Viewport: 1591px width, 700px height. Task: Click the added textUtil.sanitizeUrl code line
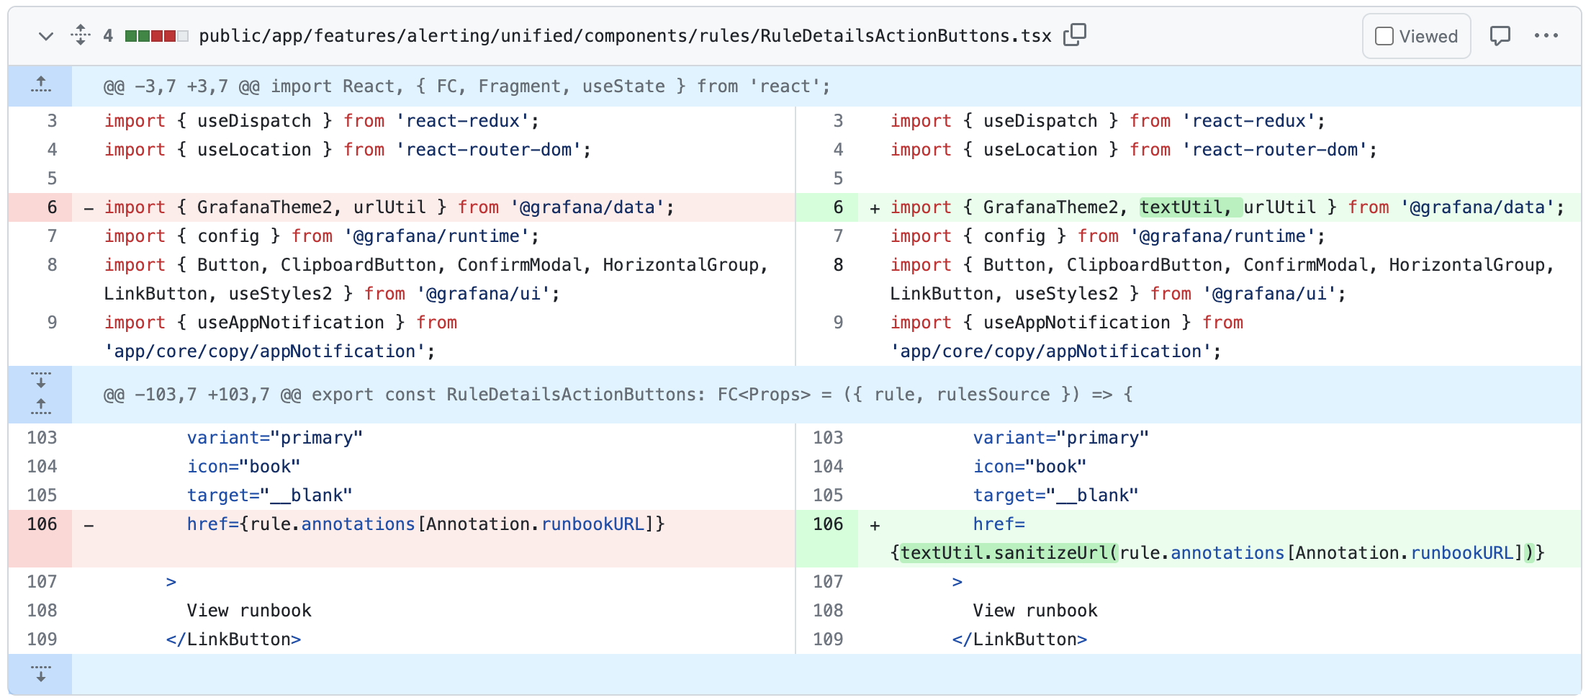coord(1217,553)
